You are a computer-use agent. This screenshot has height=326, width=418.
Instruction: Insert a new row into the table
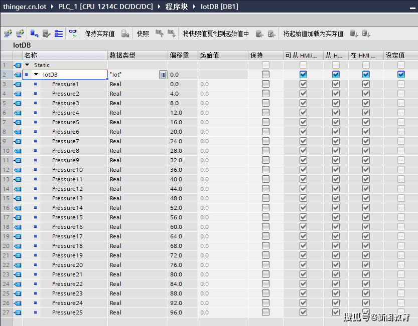tap(8, 33)
